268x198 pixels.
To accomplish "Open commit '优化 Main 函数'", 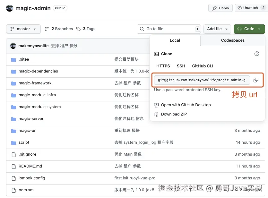I will pyautogui.click(x=128, y=154).
